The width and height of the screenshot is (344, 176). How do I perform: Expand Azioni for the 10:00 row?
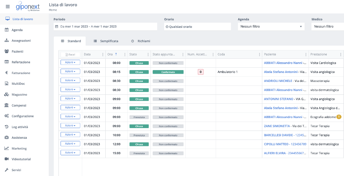tap(70, 135)
